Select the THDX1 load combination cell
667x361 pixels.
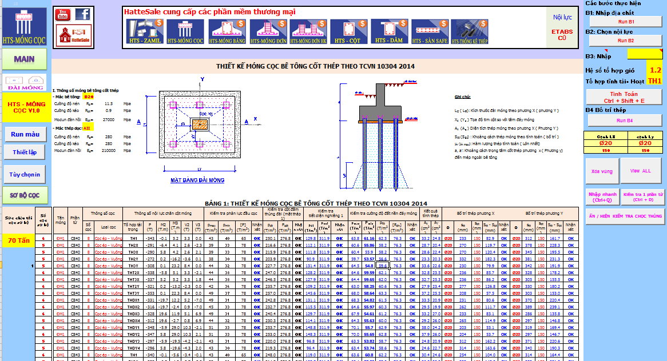(133, 300)
